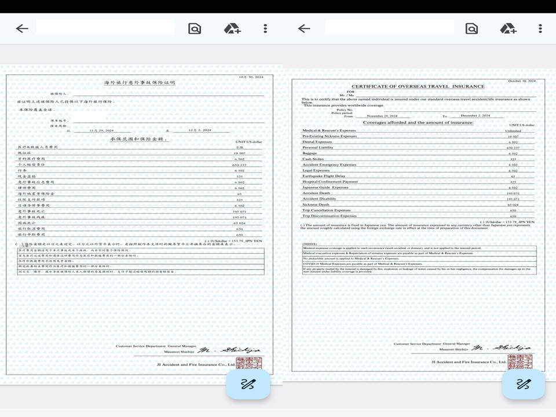Click the 'Pre-Existing Sickness Expenses' row label

click(x=330, y=136)
